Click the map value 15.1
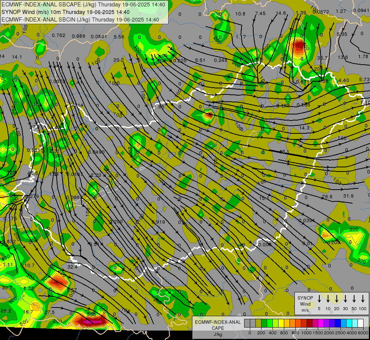Image resolution: width=370 pixels, height=340 pixels. (264, 198)
